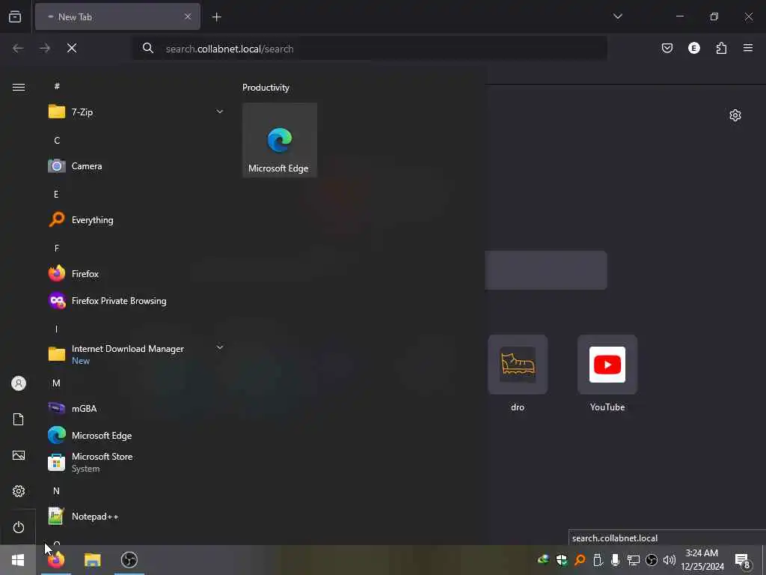The image size is (766, 575).
Task: Click the Safely Remove Hardware USB tray icon
Action: [x=598, y=560]
